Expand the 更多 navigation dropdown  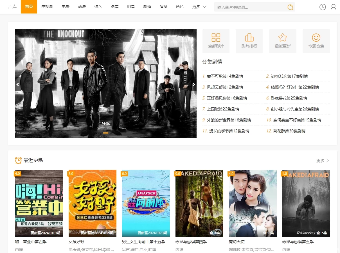(x=199, y=7)
